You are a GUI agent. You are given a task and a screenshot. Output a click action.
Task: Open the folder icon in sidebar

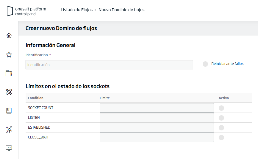pyautogui.click(x=9, y=73)
